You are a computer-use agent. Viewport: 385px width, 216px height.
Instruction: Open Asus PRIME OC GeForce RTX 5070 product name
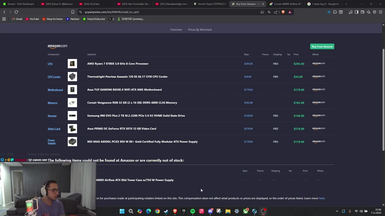pos(122,129)
